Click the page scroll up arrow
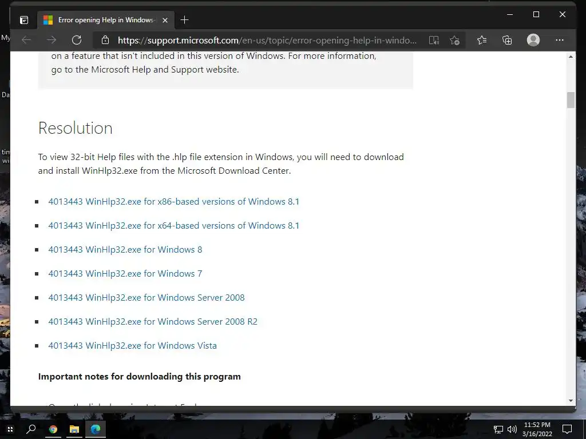The width and height of the screenshot is (586, 439). pyautogui.click(x=571, y=57)
